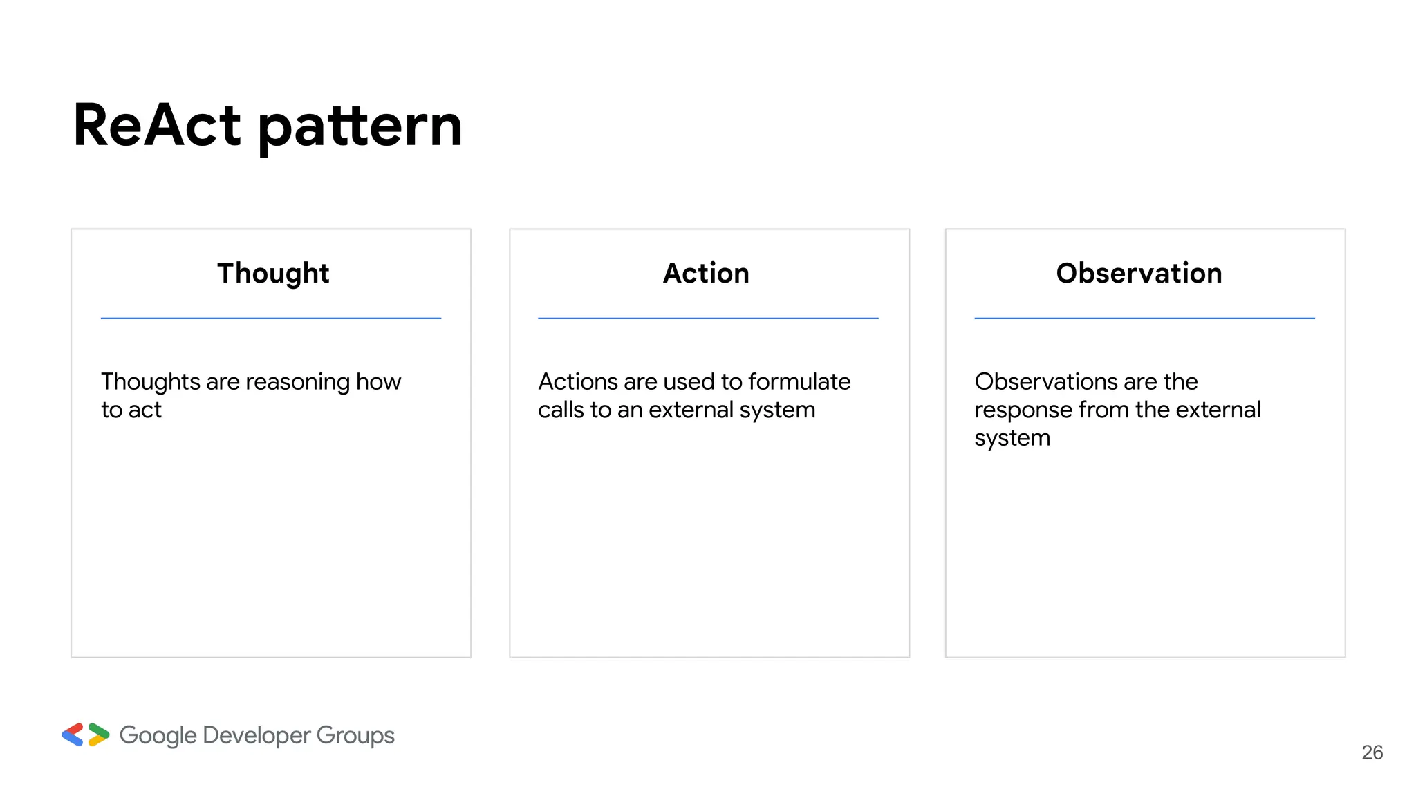Click the word "Developer" in the footer
The height and width of the screenshot is (796, 1416).
coord(257,736)
